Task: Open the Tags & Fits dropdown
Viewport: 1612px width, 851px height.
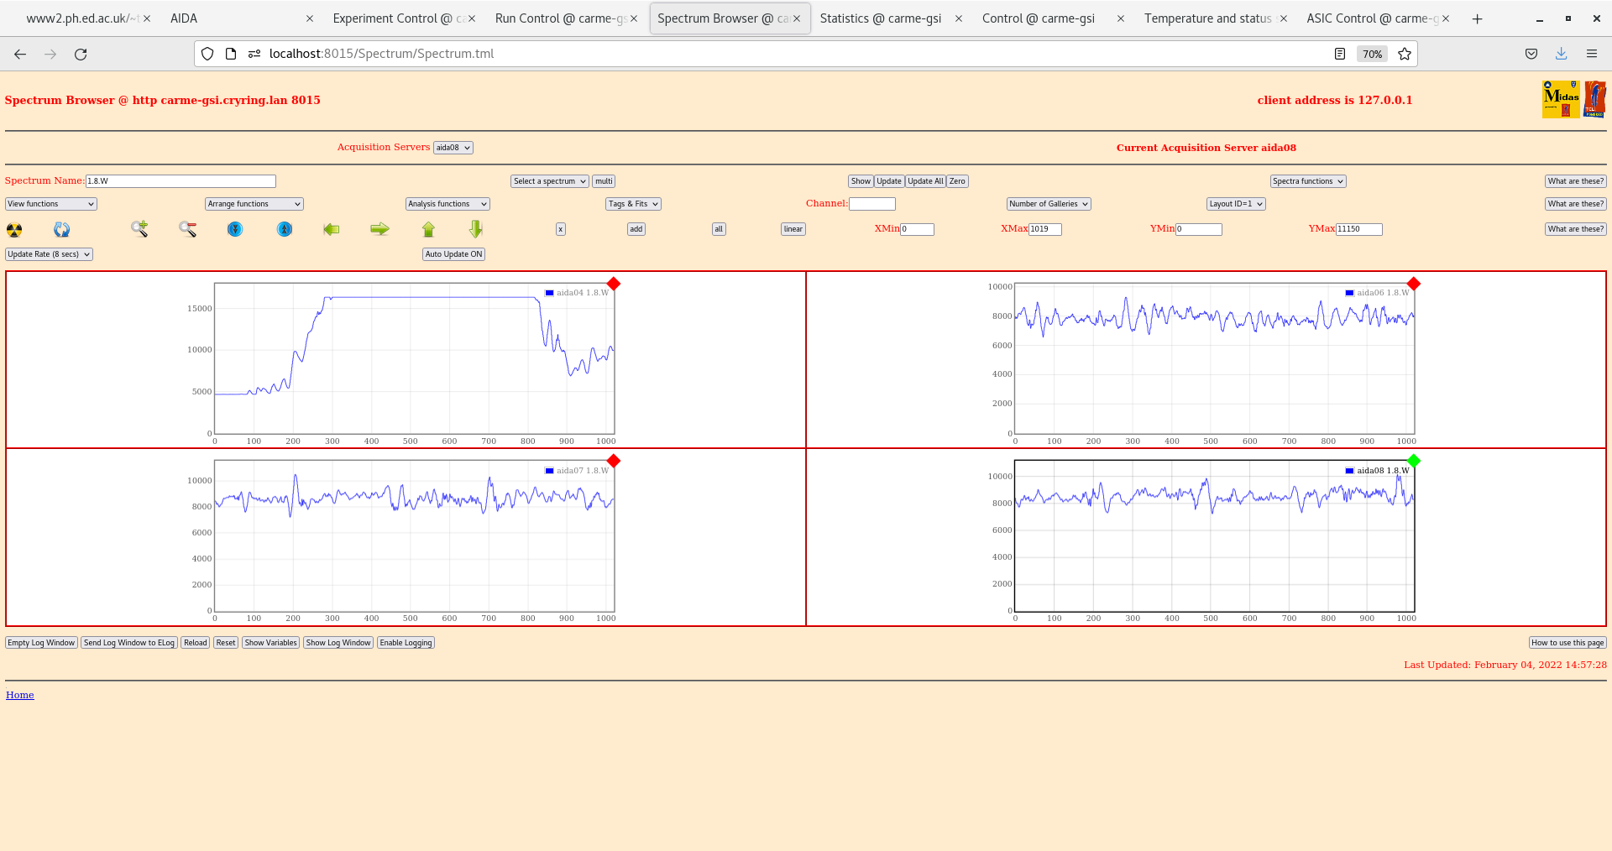Action: coord(632,203)
